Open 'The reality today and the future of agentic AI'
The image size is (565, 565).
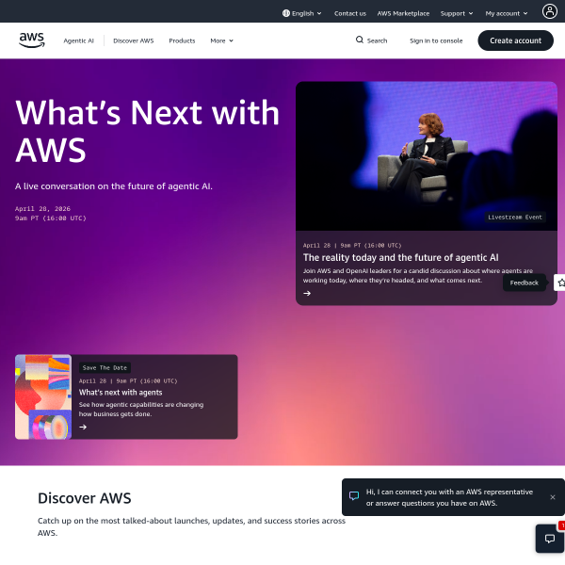click(401, 257)
